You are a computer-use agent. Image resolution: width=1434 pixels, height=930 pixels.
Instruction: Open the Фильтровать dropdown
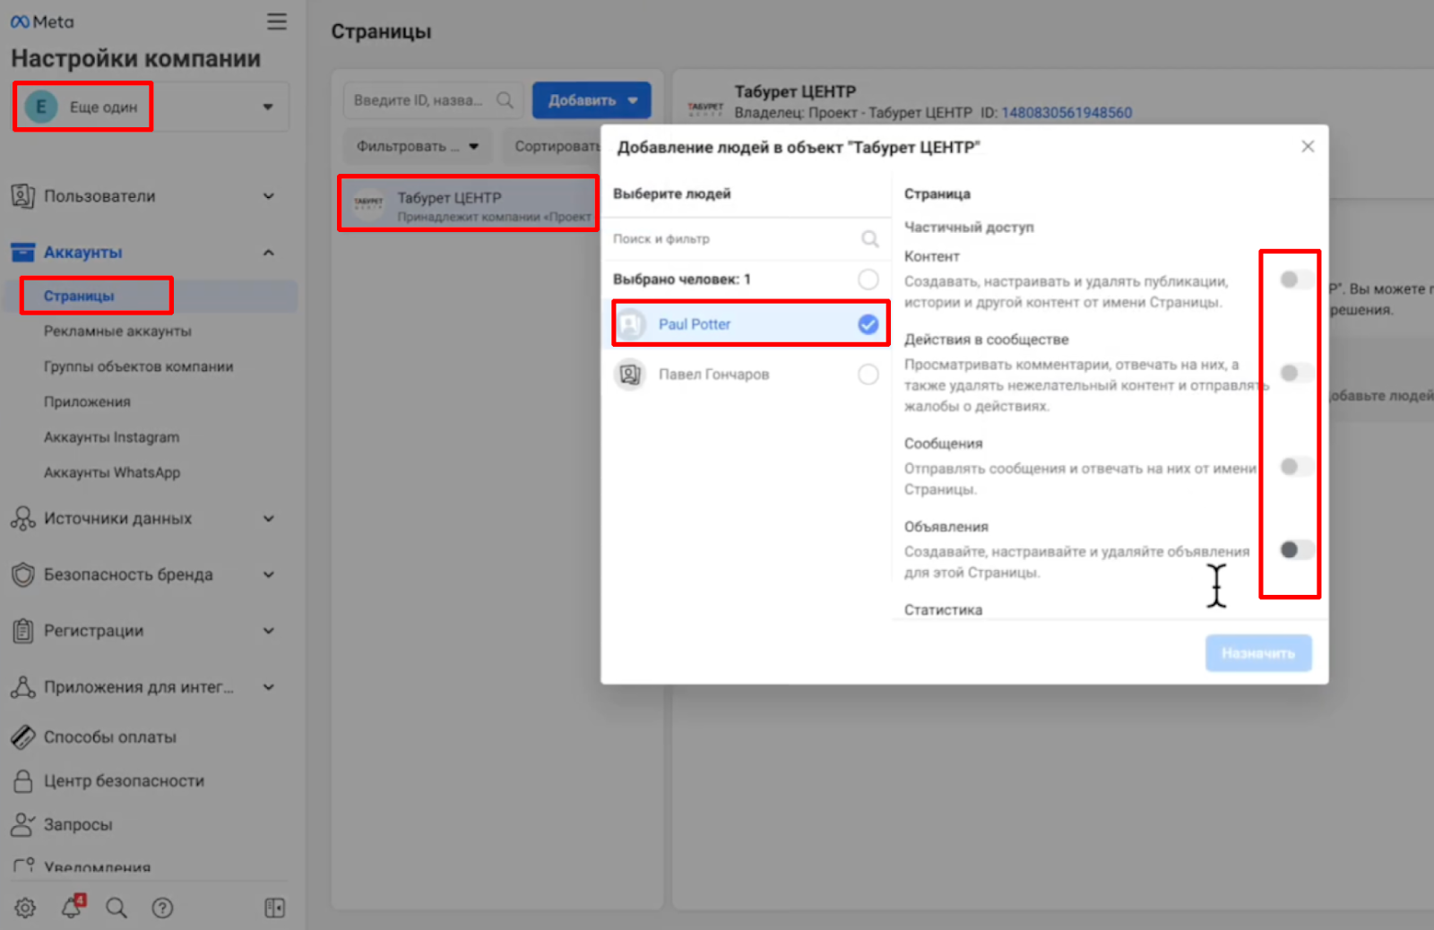(x=418, y=146)
